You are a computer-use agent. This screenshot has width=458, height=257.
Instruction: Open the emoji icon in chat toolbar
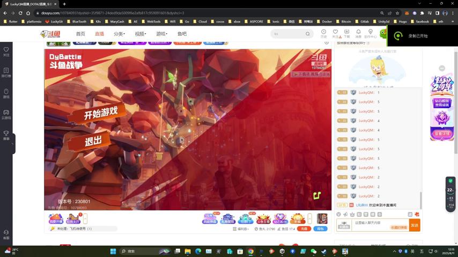338,214
